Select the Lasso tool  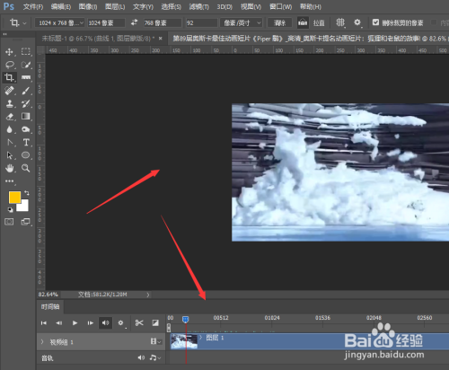(x=10, y=65)
